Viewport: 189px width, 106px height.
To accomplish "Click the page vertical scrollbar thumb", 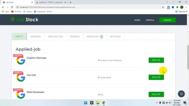I will point(188,57).
